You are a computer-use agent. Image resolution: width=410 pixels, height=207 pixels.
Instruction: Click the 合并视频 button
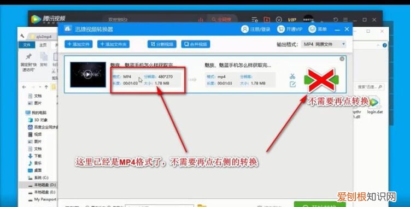(196, 44)
